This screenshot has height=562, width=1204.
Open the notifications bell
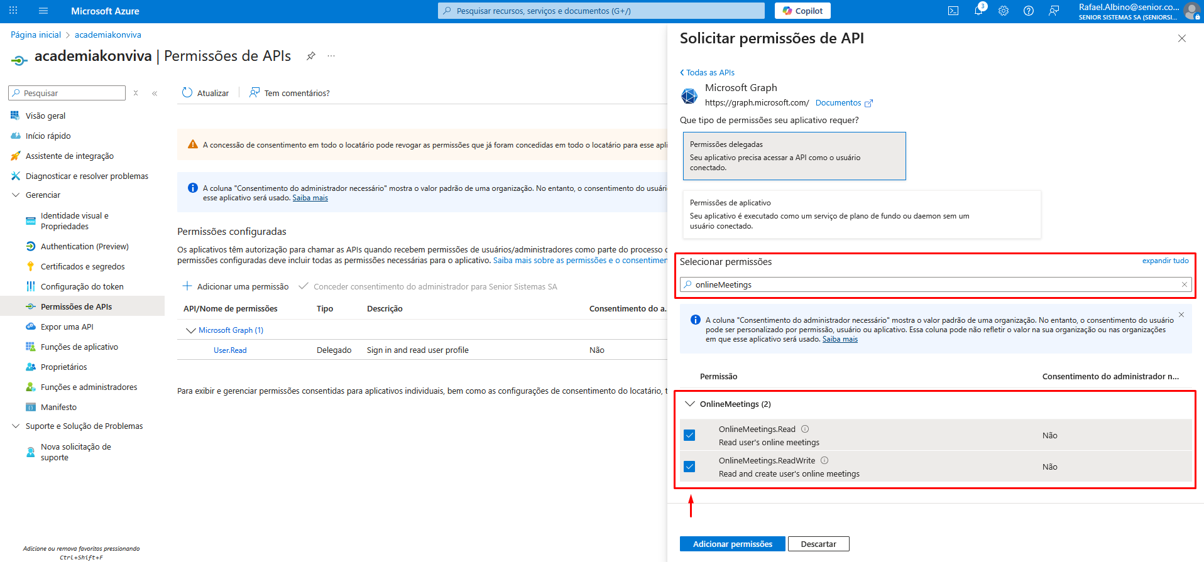pos(978,11)
